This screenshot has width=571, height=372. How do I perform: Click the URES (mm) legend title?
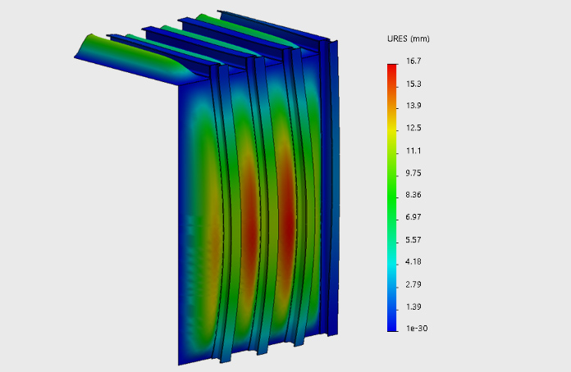409,39
